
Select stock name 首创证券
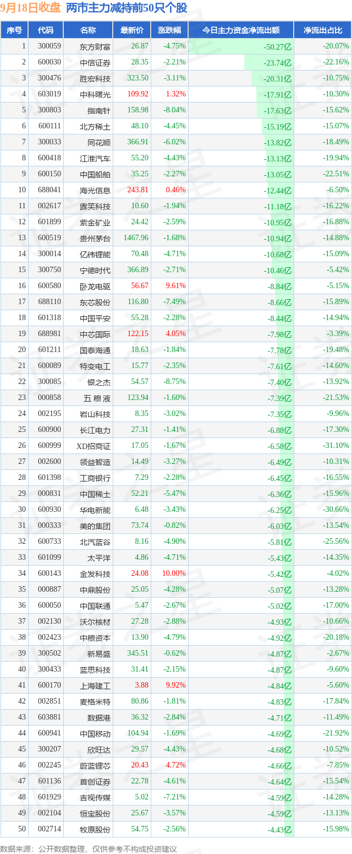pos(95,781)
